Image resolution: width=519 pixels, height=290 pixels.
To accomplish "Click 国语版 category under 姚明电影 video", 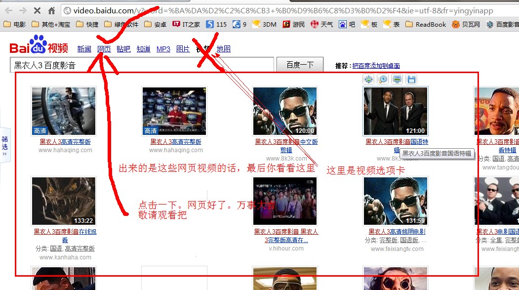I will click(x=409, y=240).
